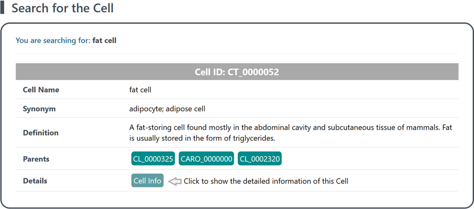
Task: Click the dark vertical bar beside the heading
Action: click(3, 9)
